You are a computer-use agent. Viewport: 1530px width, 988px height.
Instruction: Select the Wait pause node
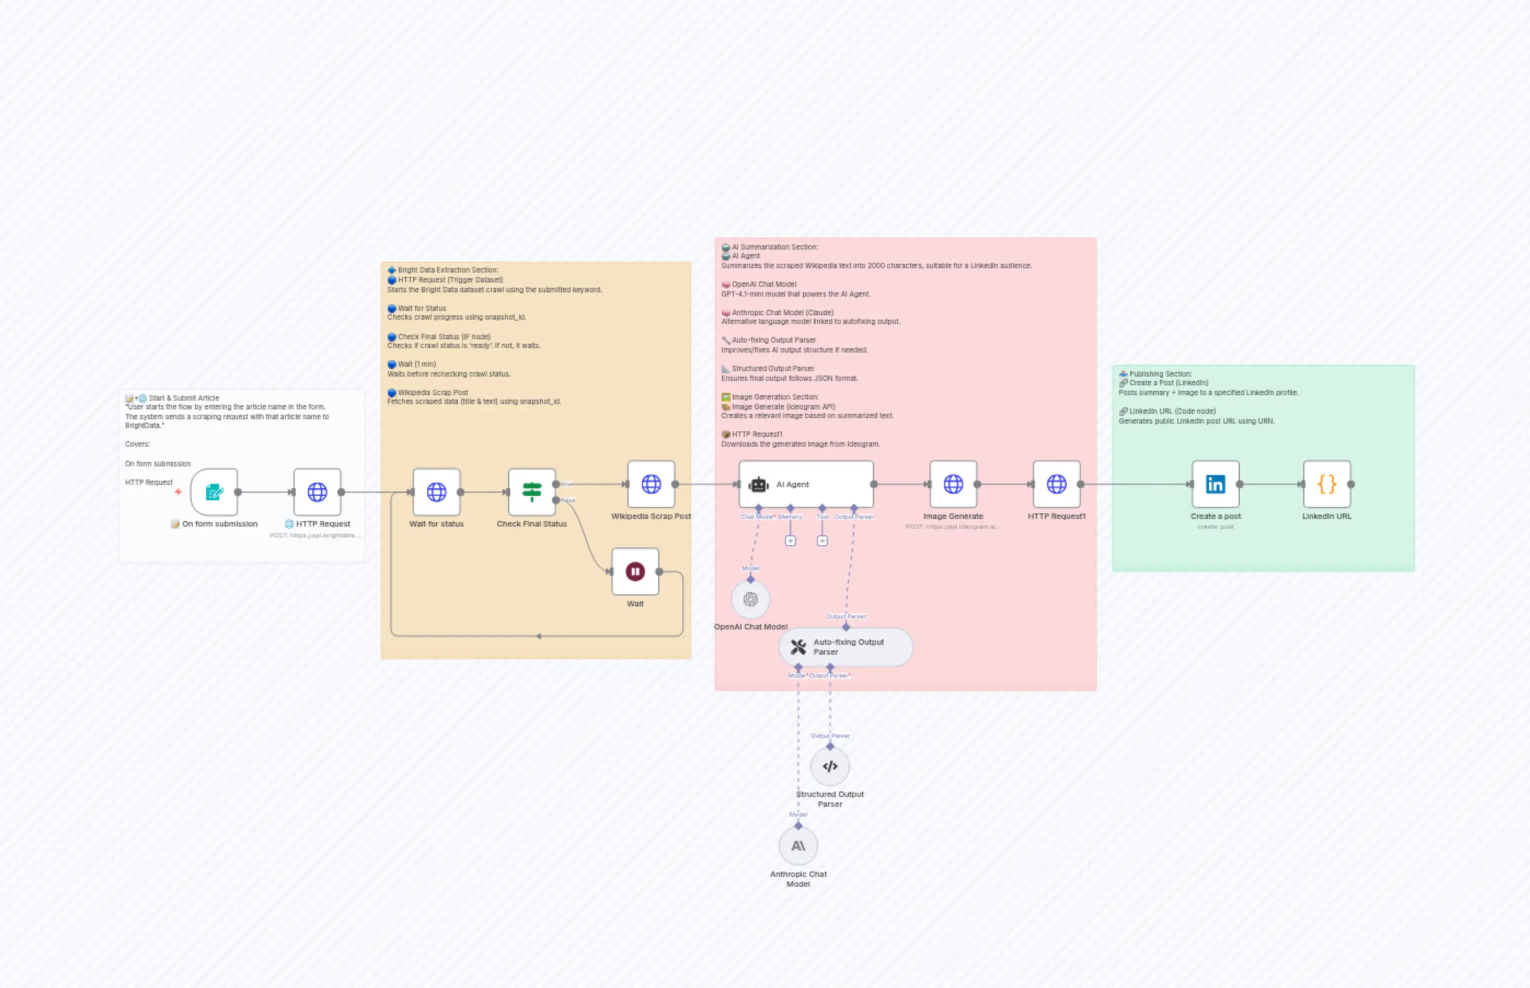coord(635,571)
